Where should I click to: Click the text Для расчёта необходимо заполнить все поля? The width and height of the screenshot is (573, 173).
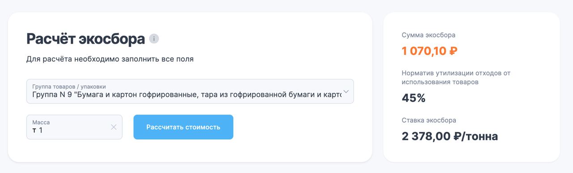(110, 59)
